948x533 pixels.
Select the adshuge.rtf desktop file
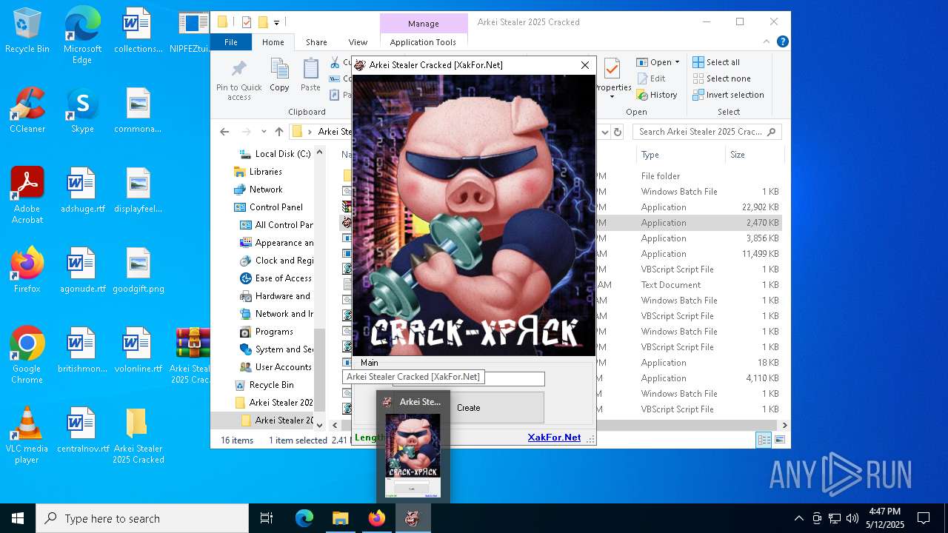(x=82, y=190)
